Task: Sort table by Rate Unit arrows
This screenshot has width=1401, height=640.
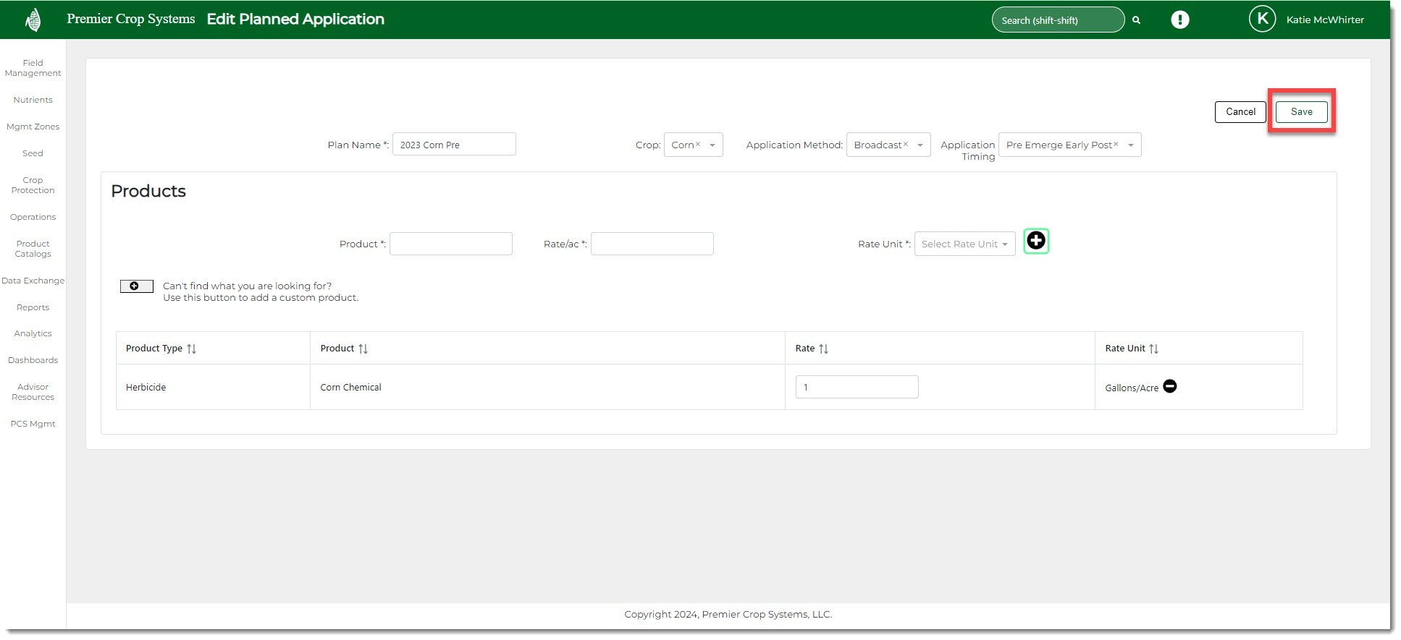Action: coord(1153,349)
